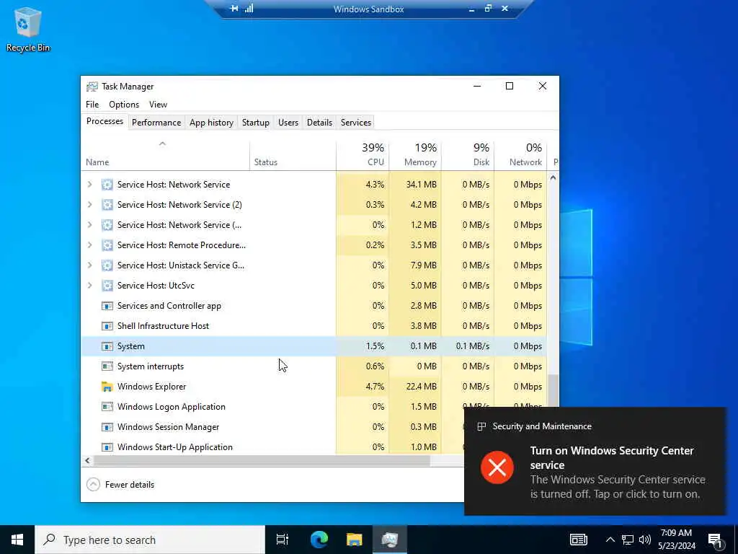Click the process list vertical scrollbar thumb

coord(553,391)
